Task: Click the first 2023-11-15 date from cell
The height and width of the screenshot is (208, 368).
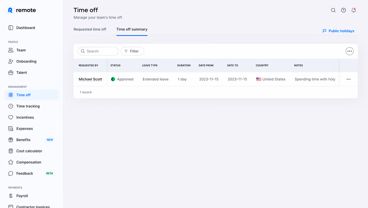Action: [x=209, y=79]
